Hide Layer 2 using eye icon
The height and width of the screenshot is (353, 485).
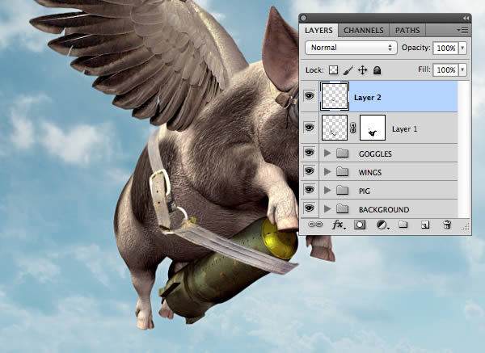[x=309, y=96]
